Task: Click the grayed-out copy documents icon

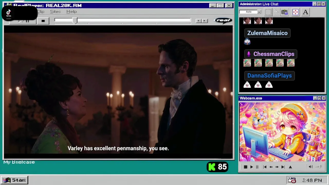Action: [276, 12]
